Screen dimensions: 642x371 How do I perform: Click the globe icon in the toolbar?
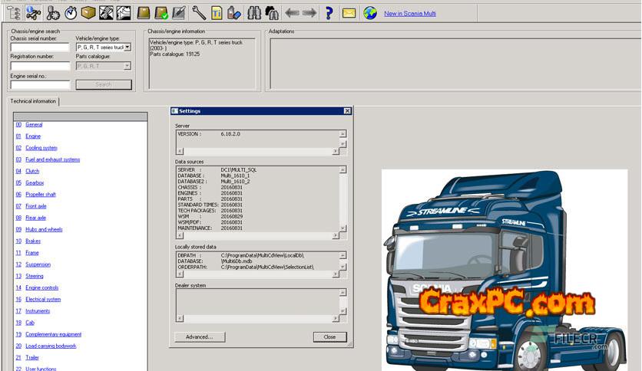point(370,13)
